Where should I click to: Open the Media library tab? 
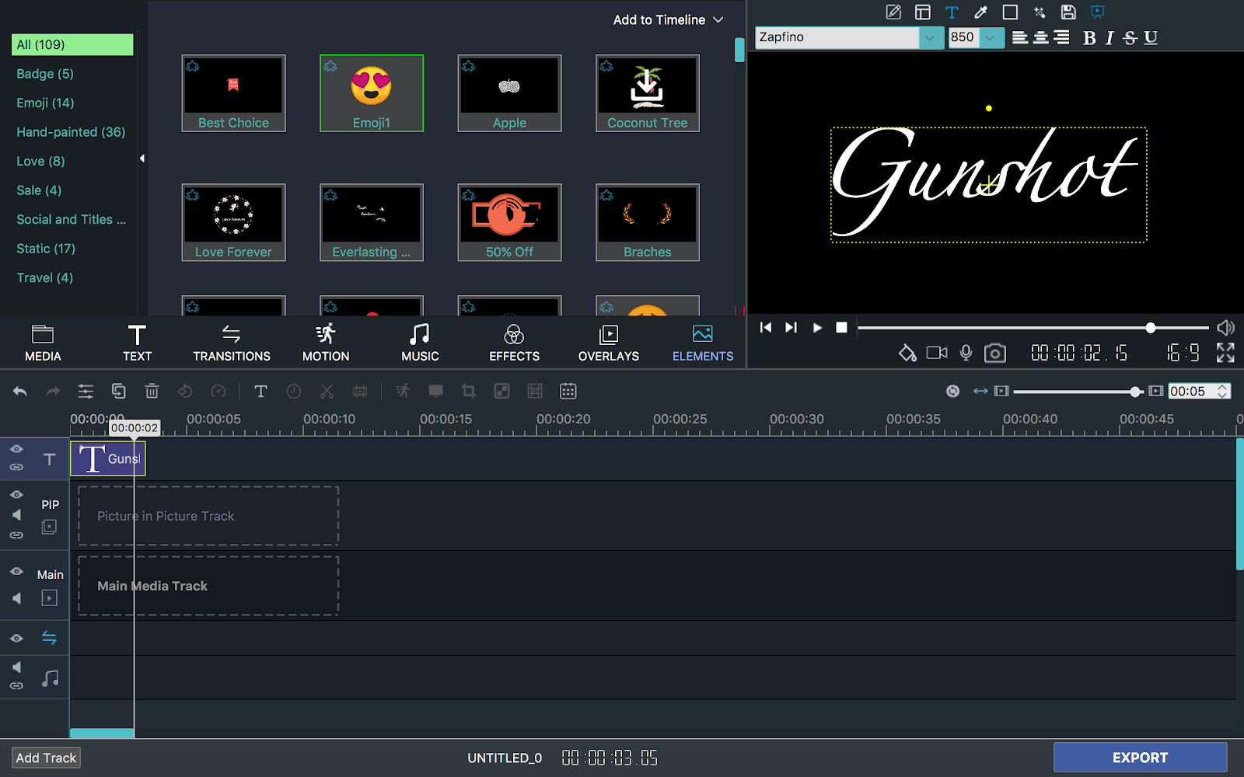pyautogui.click(x=43, y=343)
